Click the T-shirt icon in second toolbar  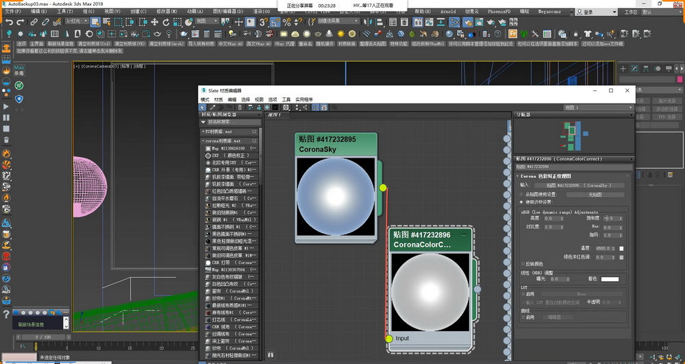588,34
